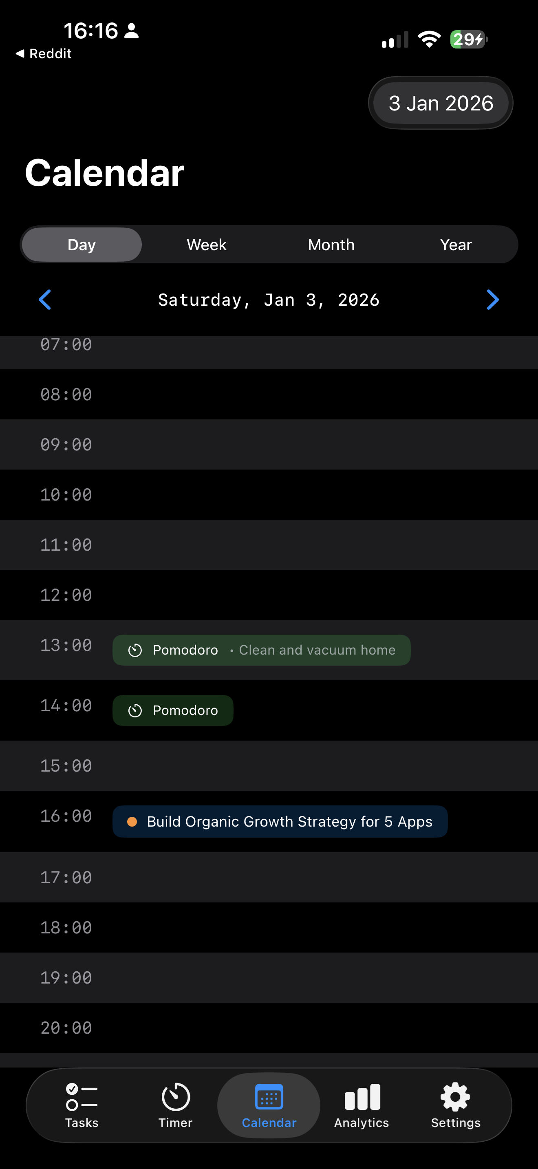Screen dimensions: 538x1169
Task: Select the Year view option
Action: point(455,244)
